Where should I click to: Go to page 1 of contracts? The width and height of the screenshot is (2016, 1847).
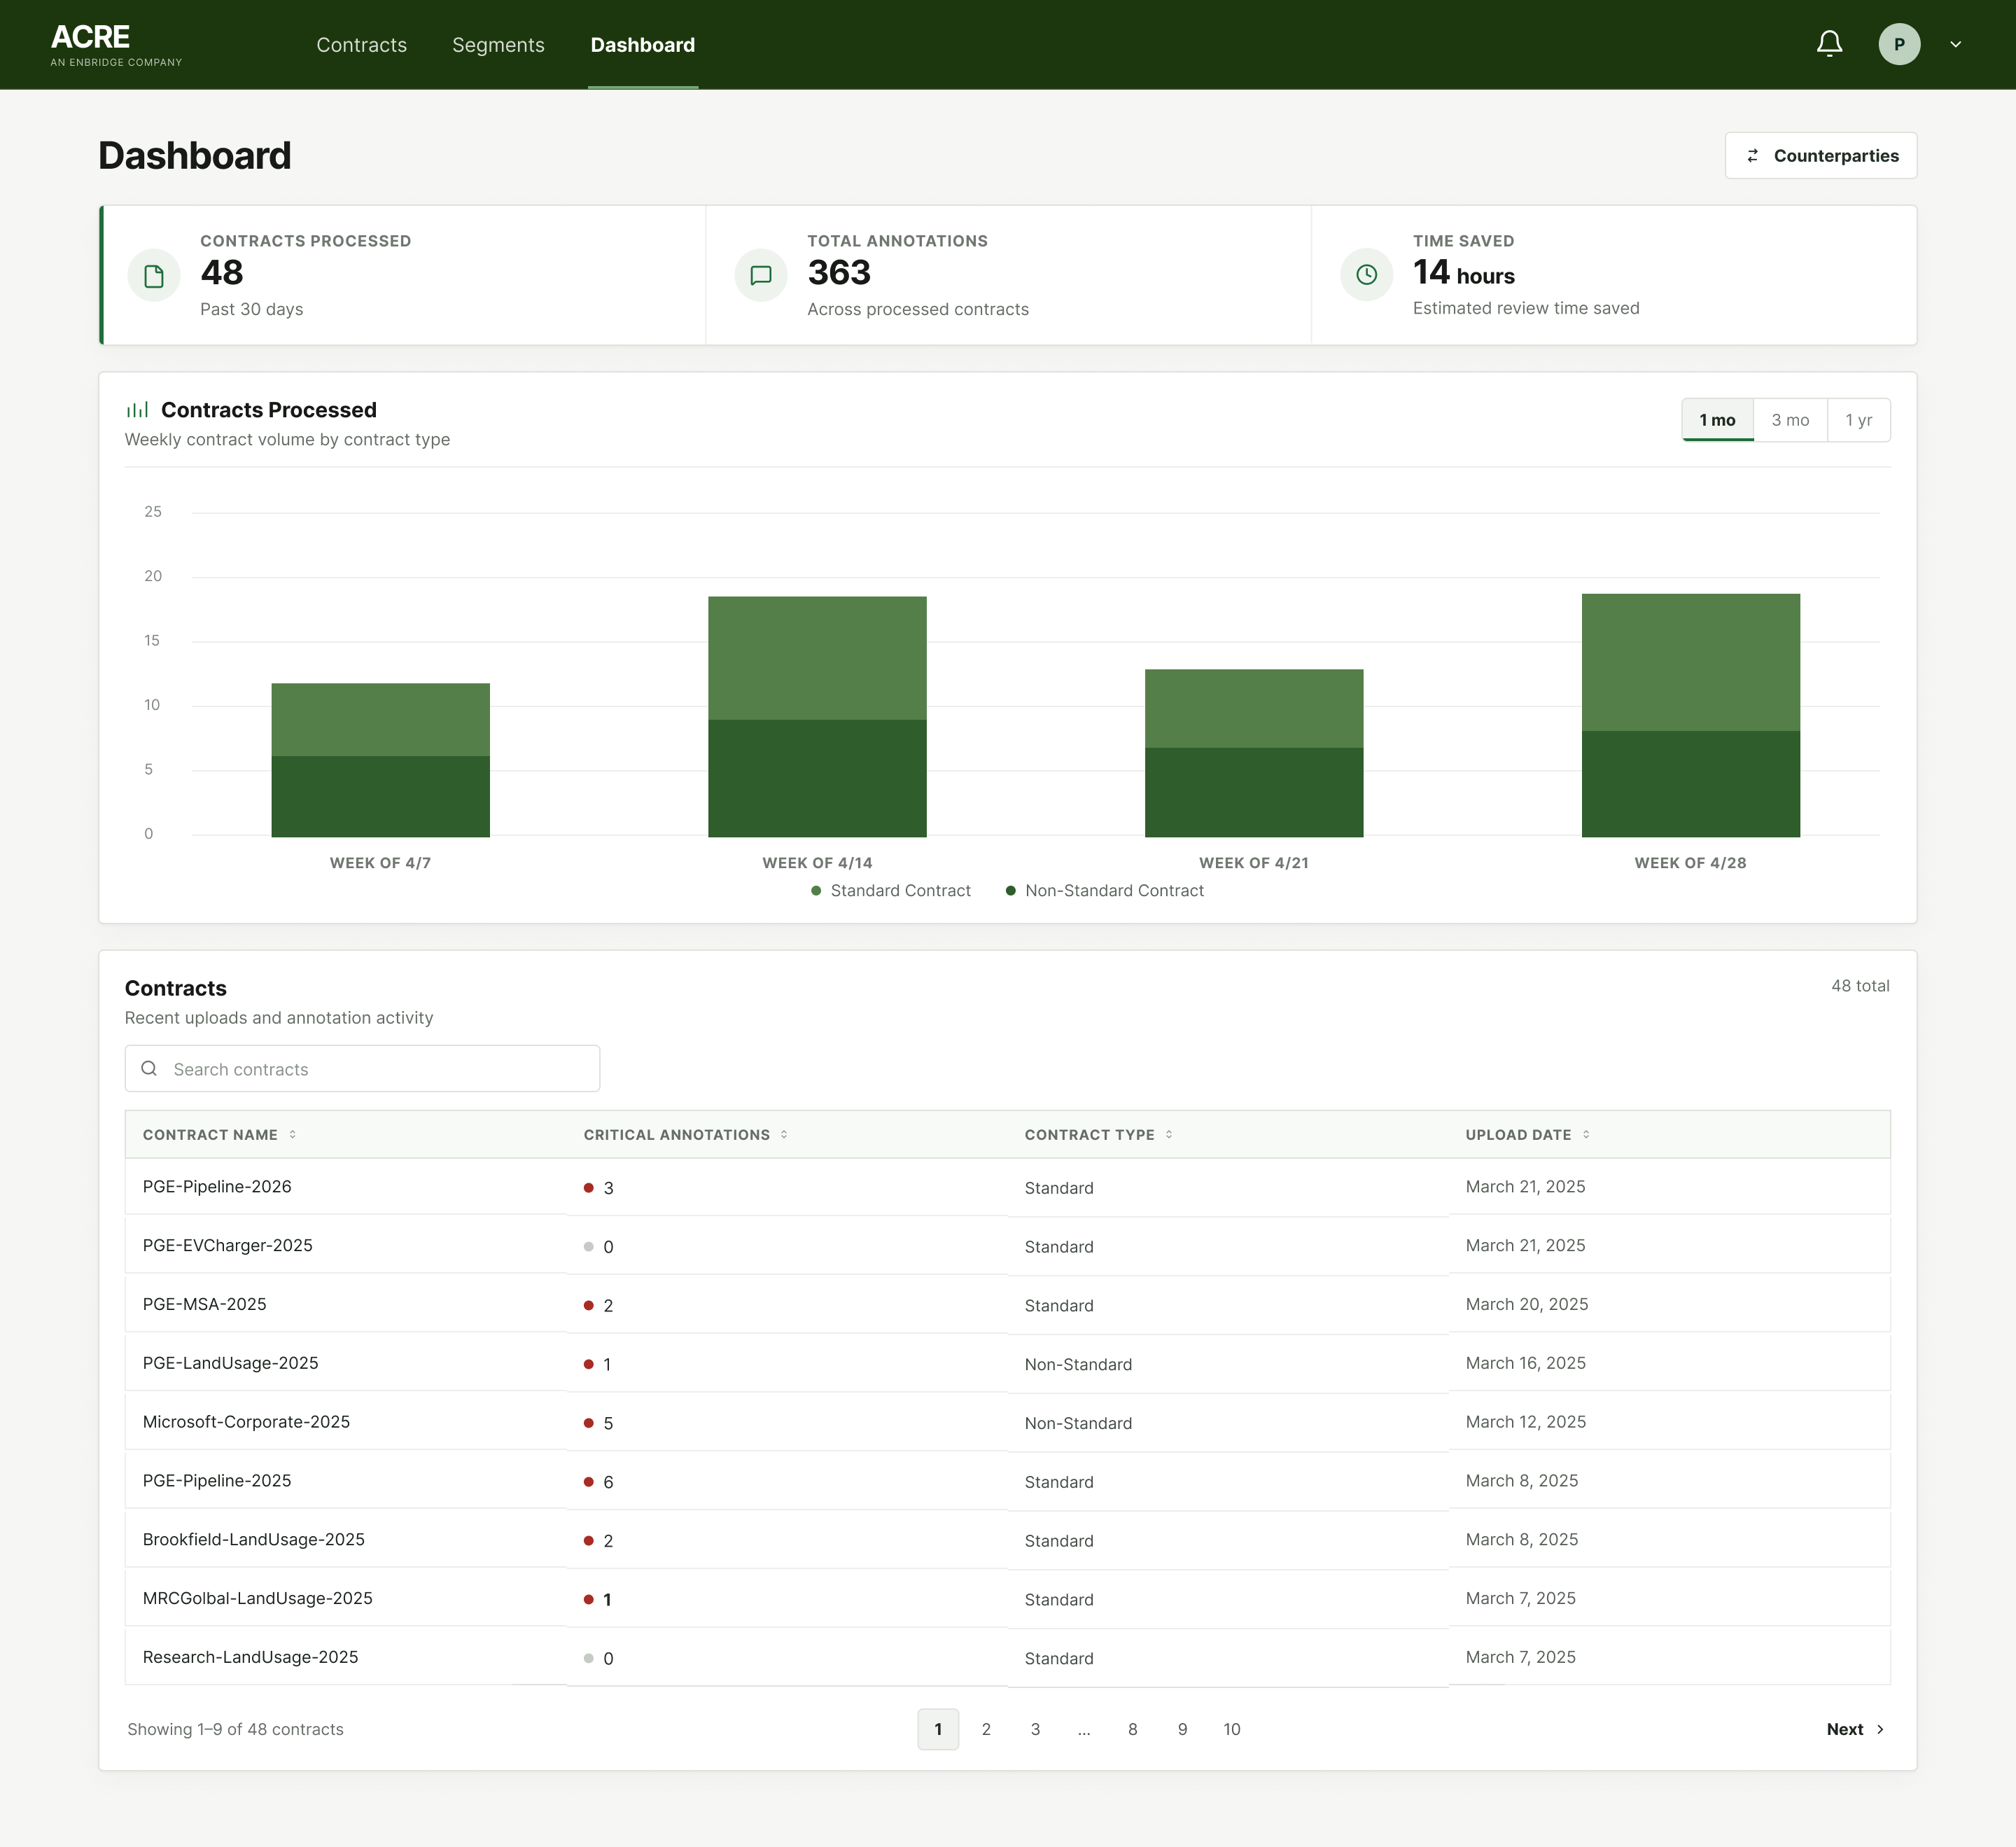click(x=937, y=1730)
